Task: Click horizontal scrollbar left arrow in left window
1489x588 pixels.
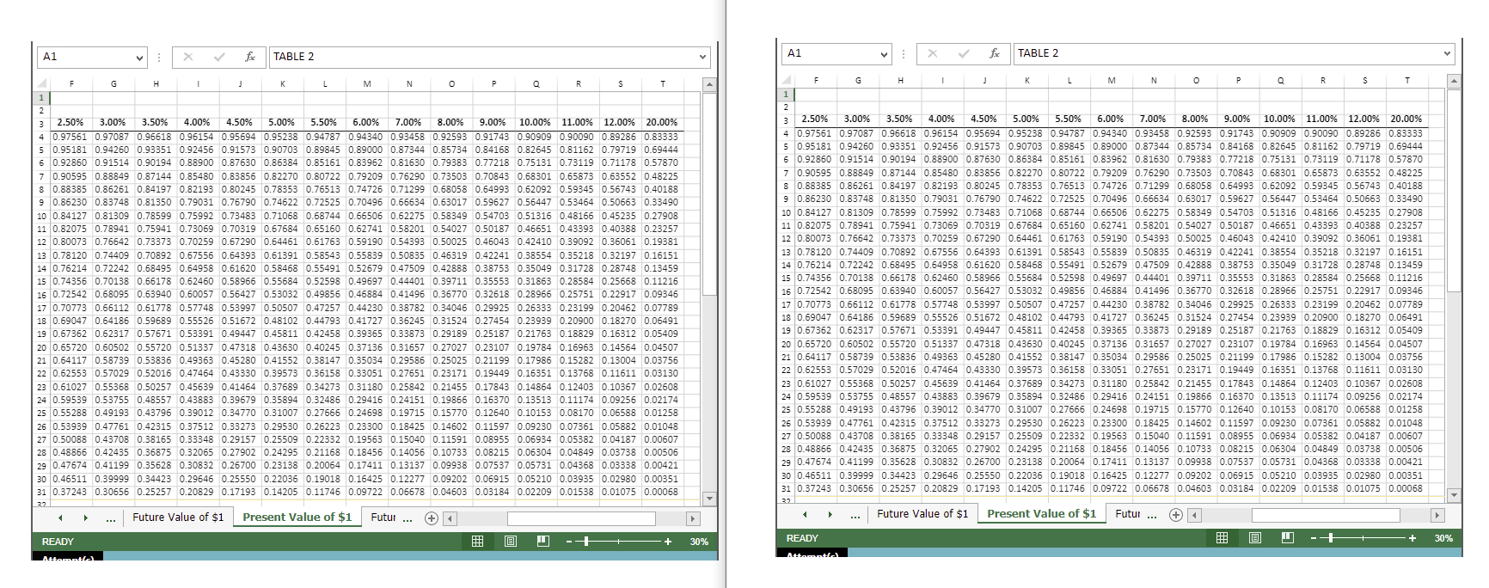Action: 450,518
